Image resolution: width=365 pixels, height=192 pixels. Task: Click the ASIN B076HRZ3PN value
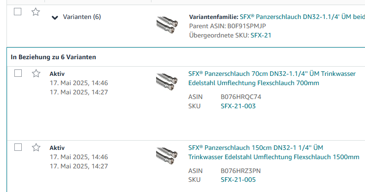point(241,171)
